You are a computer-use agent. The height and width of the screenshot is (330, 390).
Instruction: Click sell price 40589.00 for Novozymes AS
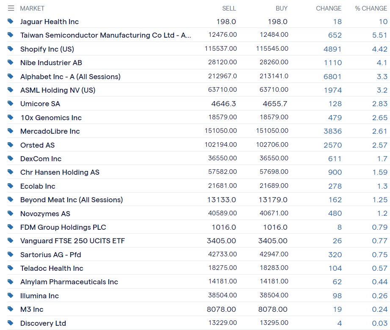tap(222, 213)
